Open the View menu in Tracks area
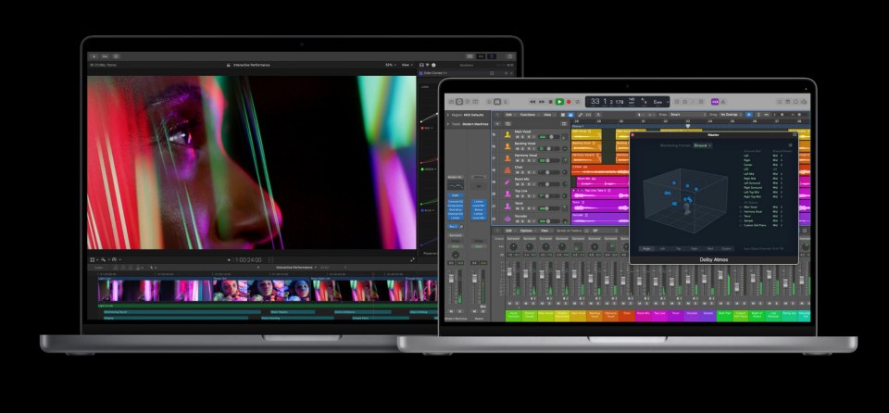Image resolution: width=889 pixels, height=413 pixels. [547, 115]
